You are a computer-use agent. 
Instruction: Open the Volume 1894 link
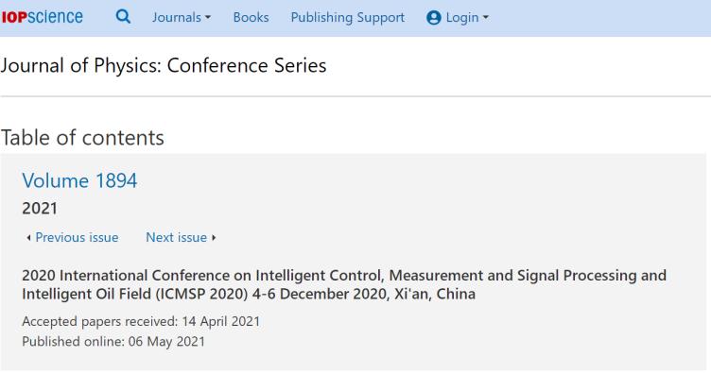tap(79, 180)
